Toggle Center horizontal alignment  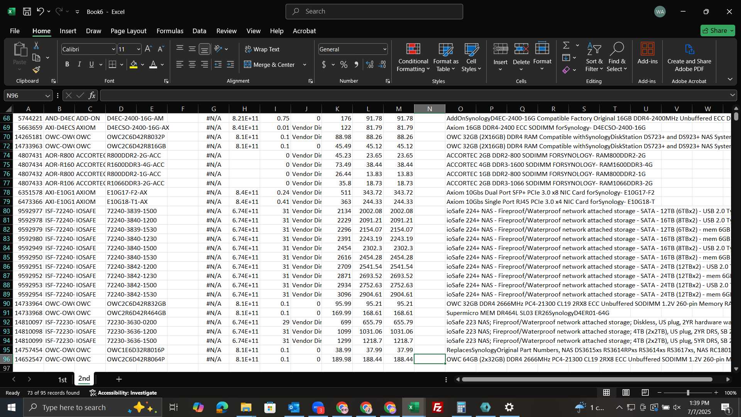coord(192,64)
